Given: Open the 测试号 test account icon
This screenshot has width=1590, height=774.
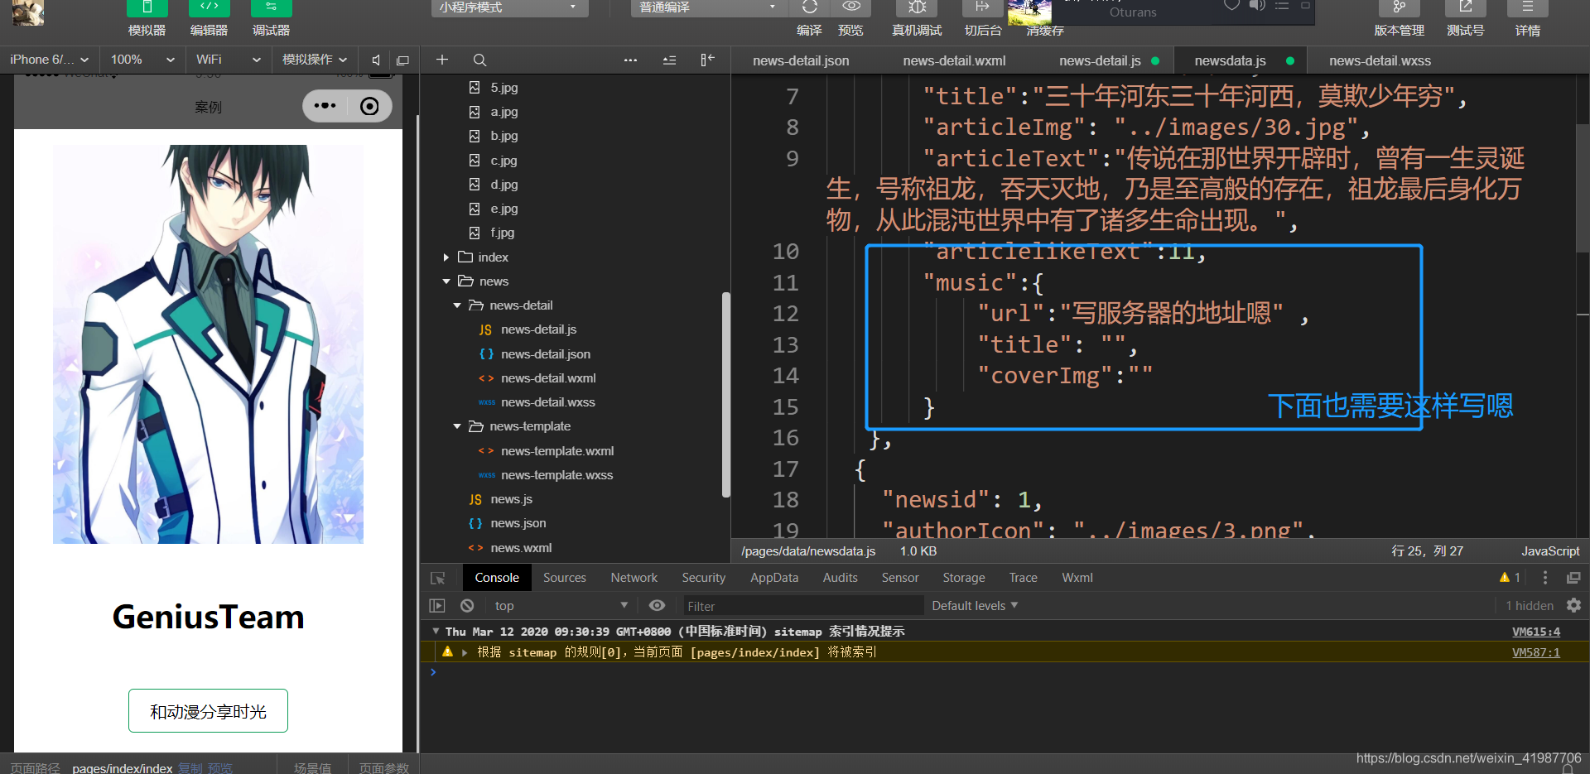Looking at the screenshot, I should pyautogui.click(x=1466, y=7).
